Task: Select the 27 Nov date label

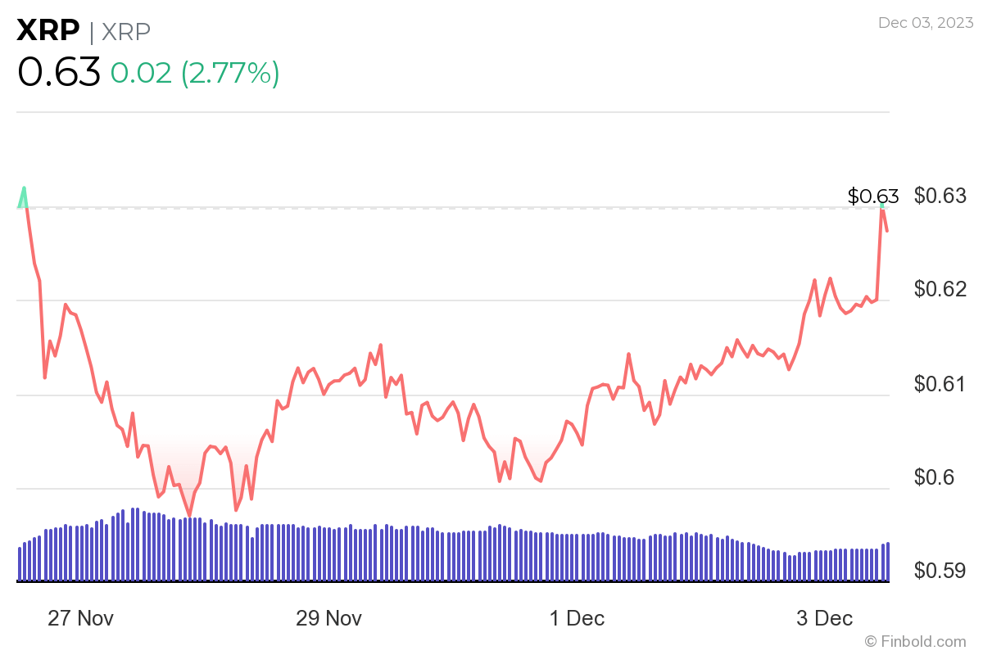Action: click(x=80, y=618)
